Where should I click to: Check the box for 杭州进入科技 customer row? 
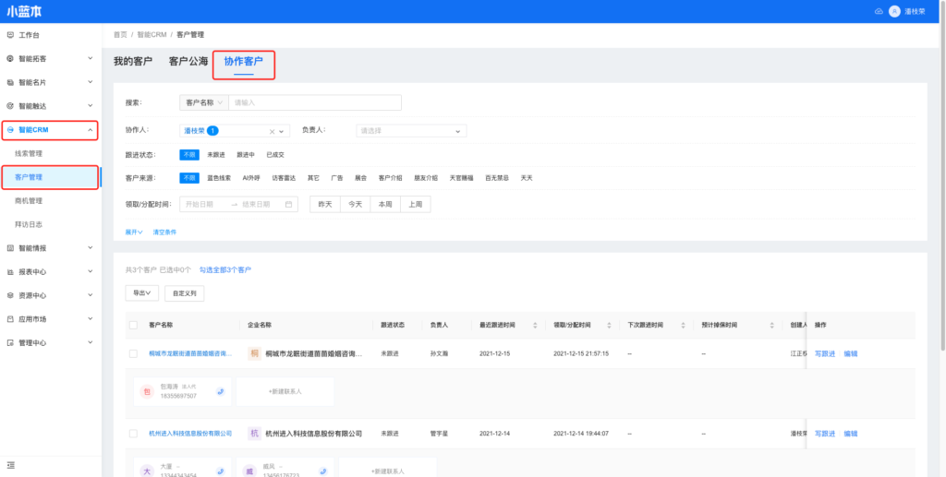tap(132, 433)
